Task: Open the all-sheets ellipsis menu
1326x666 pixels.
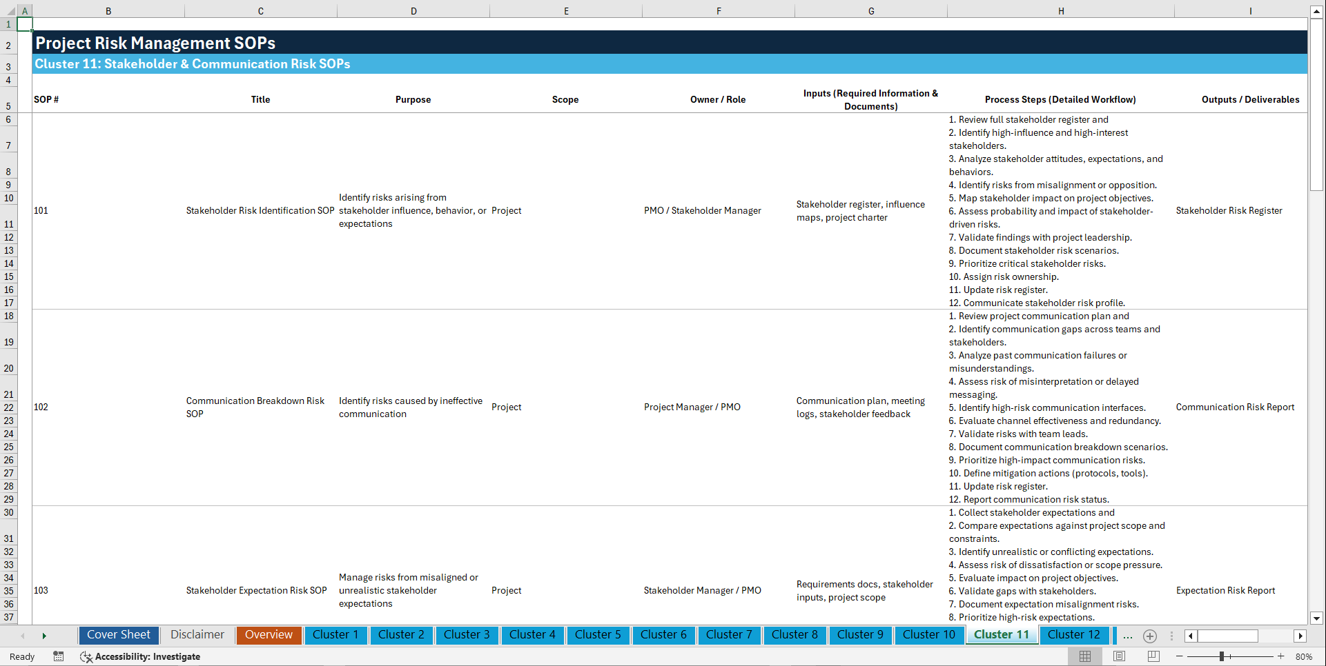Action: (1127, 636)
